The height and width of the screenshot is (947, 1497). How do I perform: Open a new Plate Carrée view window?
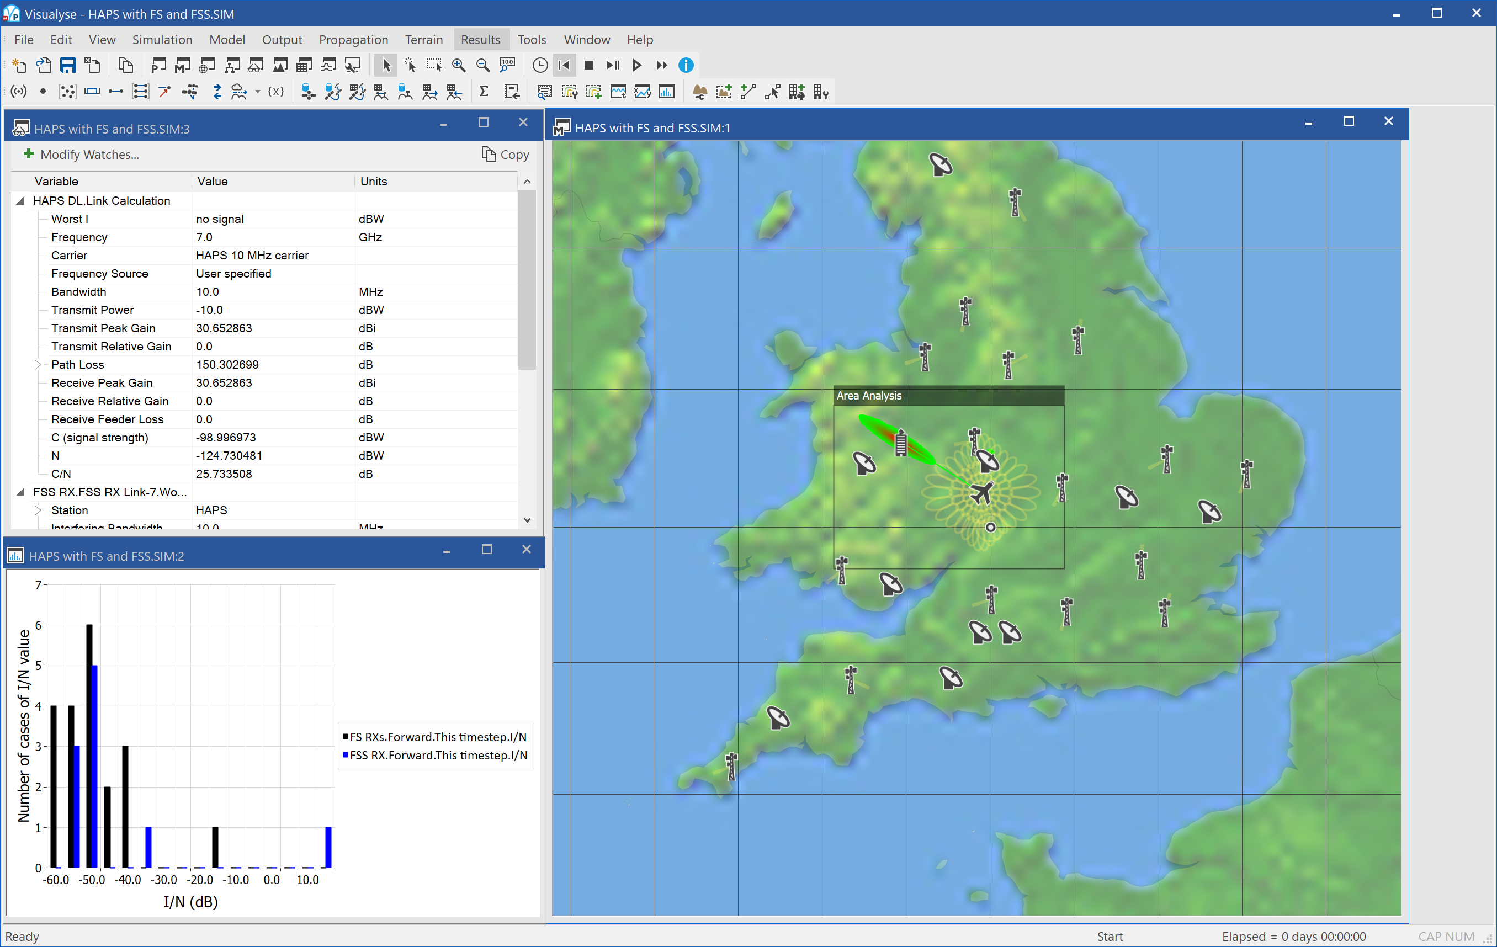pyautogui.click(x=158, y=65)
